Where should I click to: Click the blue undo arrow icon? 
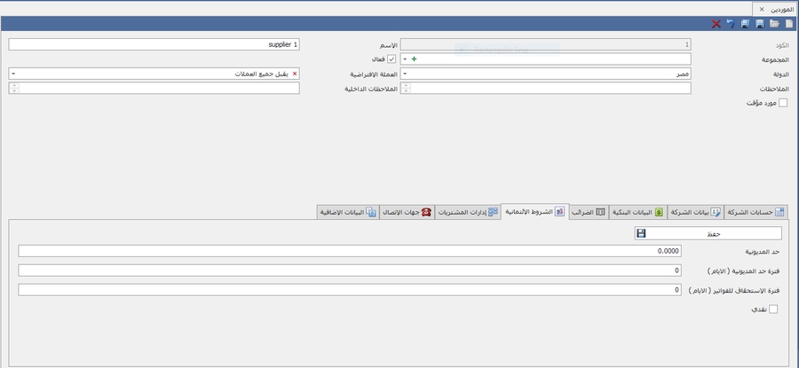tap(731, 24)
